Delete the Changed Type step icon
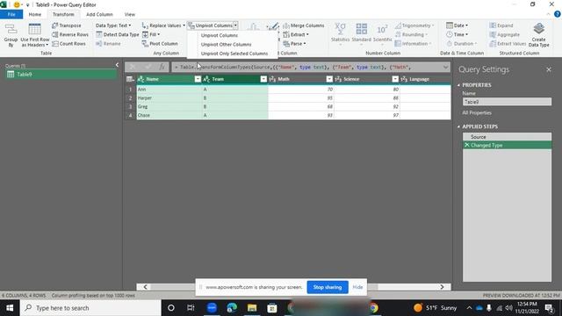The height and width of the screenshot is (316, 562). (466, 145)
